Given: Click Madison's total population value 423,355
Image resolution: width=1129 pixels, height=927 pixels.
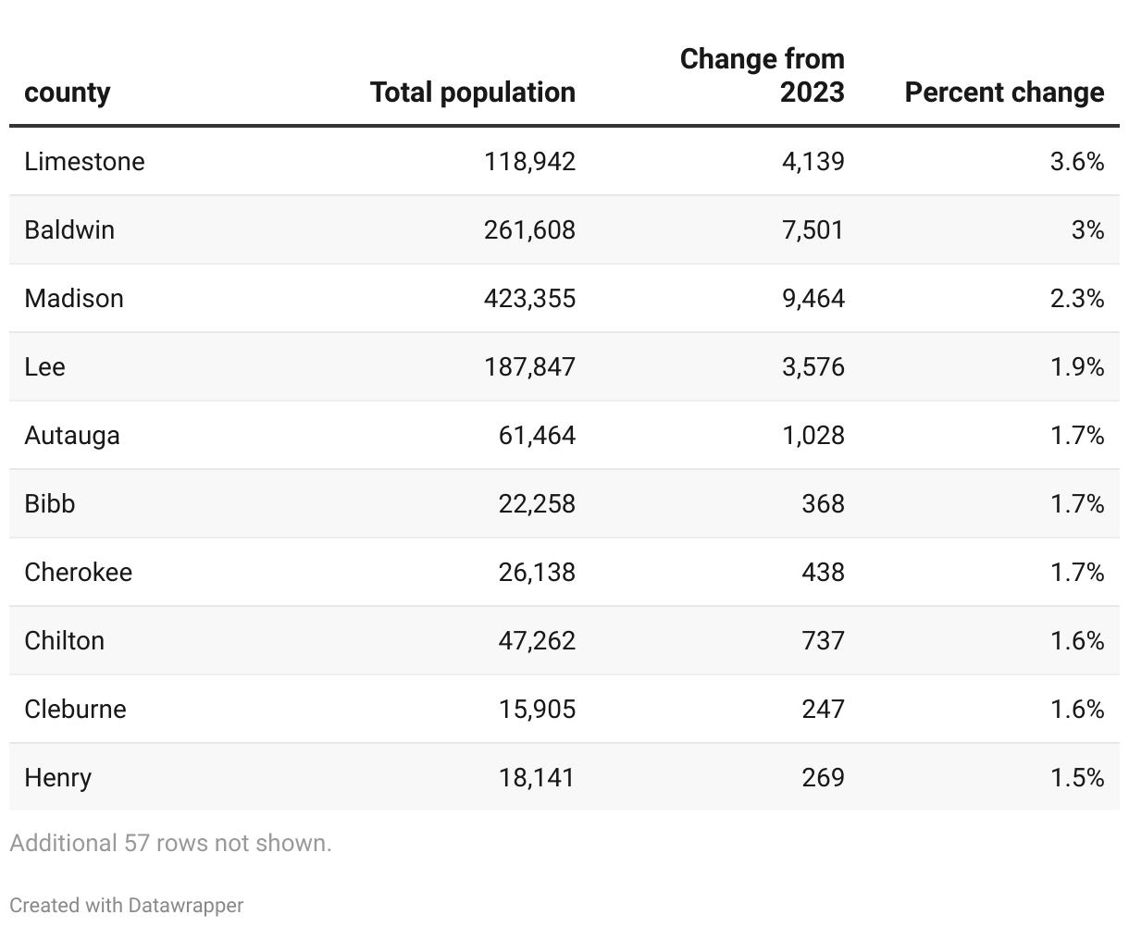Looking at the screenshot, I should click(529, 299).
